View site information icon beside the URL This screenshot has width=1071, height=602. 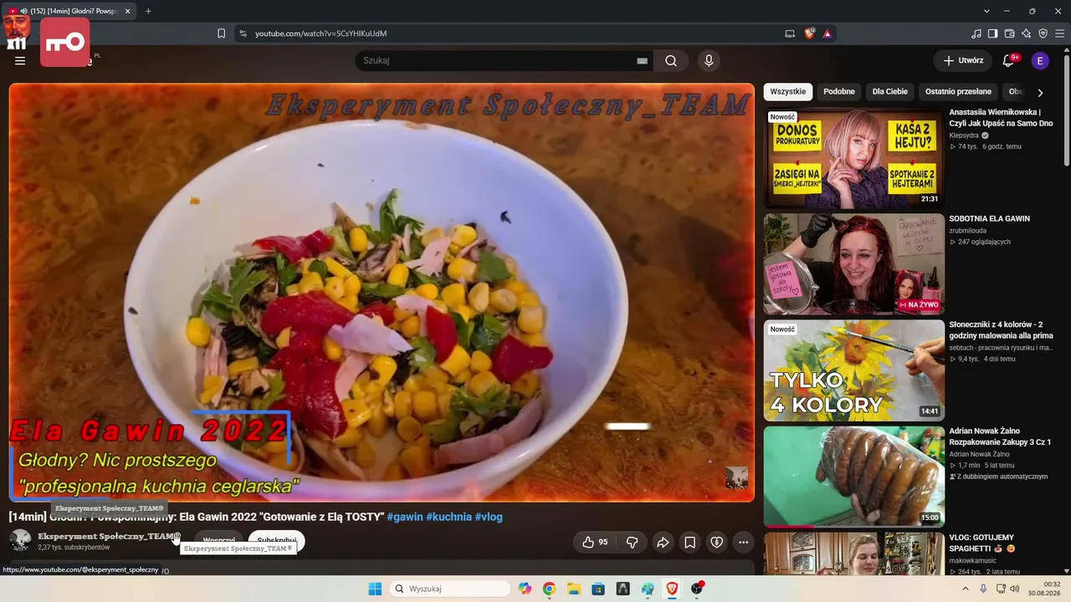[x=243, y=33]
